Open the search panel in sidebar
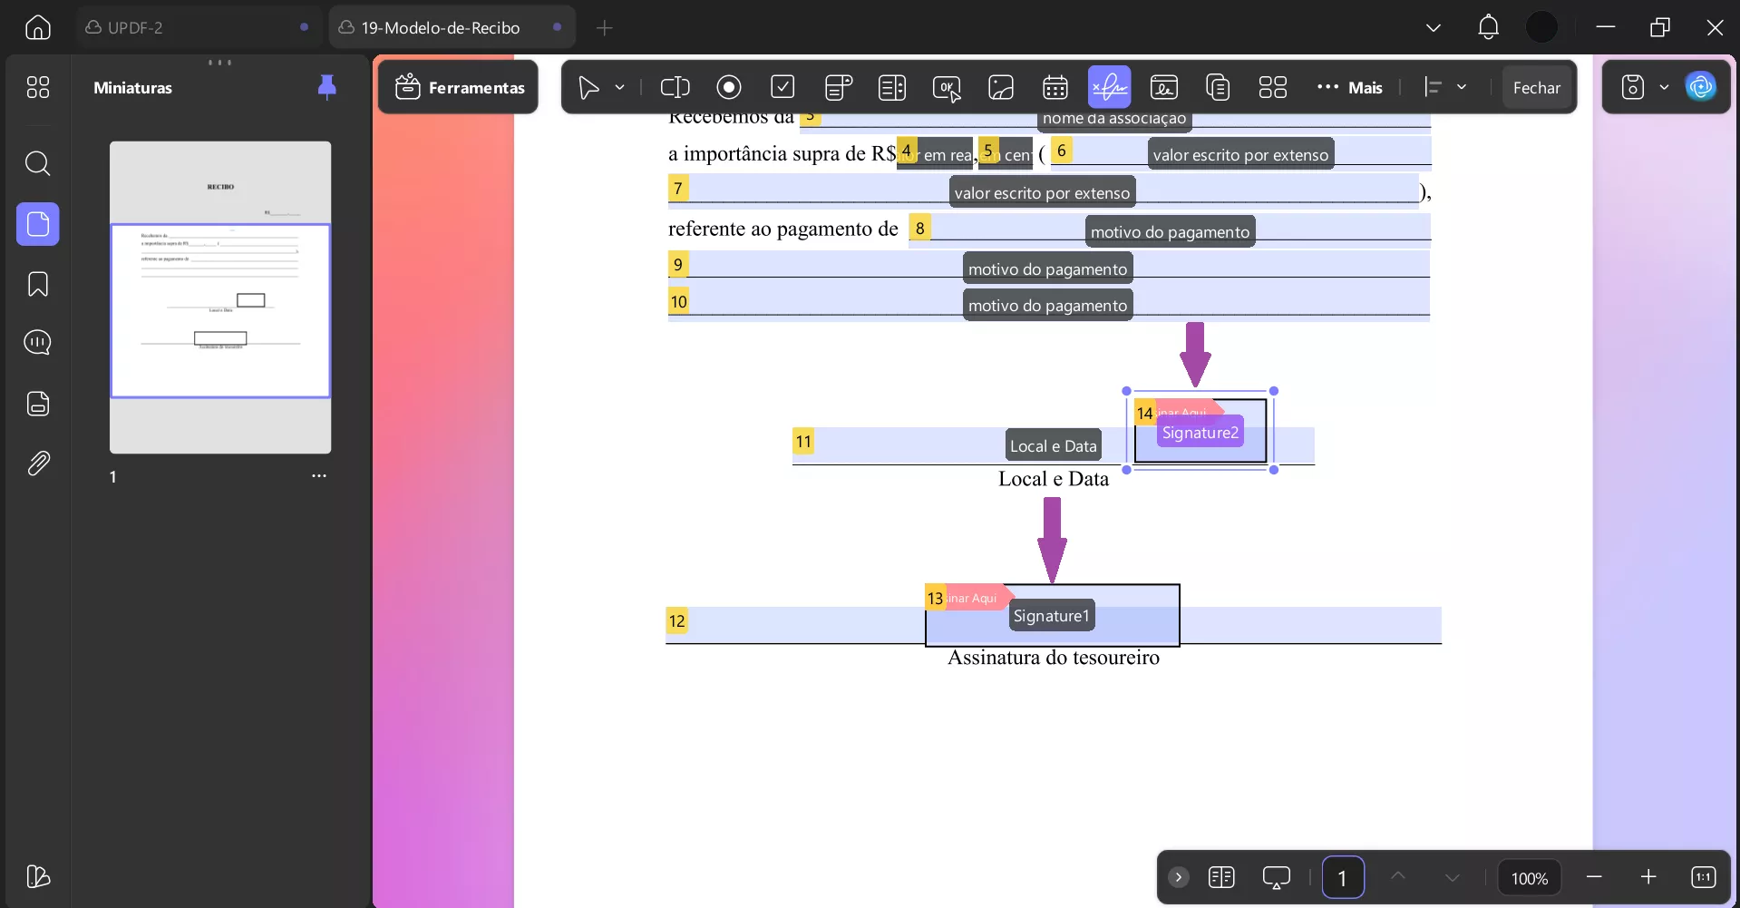The height and width of the screenshot is (908, 1740). coord(37,164)
